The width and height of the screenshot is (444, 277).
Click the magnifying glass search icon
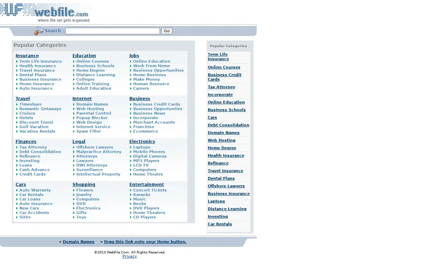(39, 31)
